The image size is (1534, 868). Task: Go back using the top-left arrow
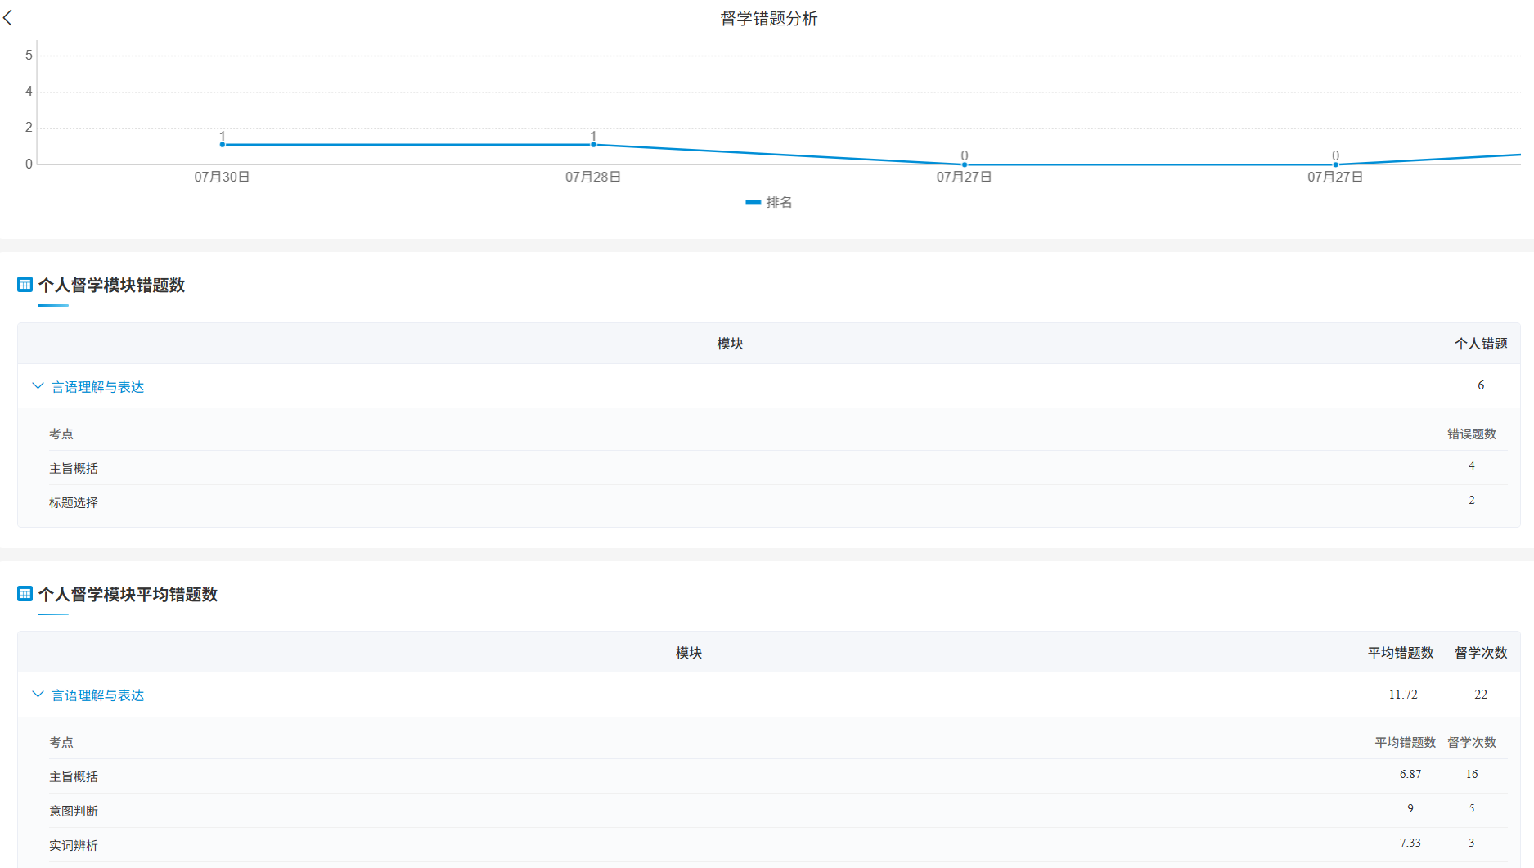[x=8, y=18]
